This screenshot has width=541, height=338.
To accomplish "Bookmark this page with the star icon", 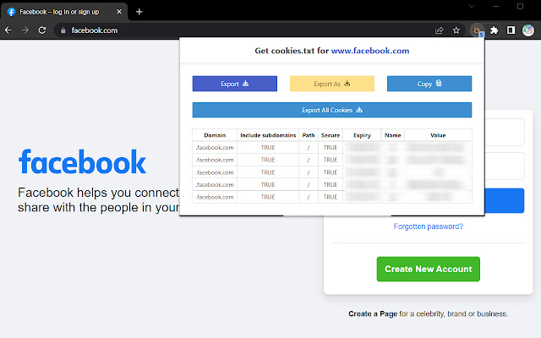I will [x=456, y=30].
